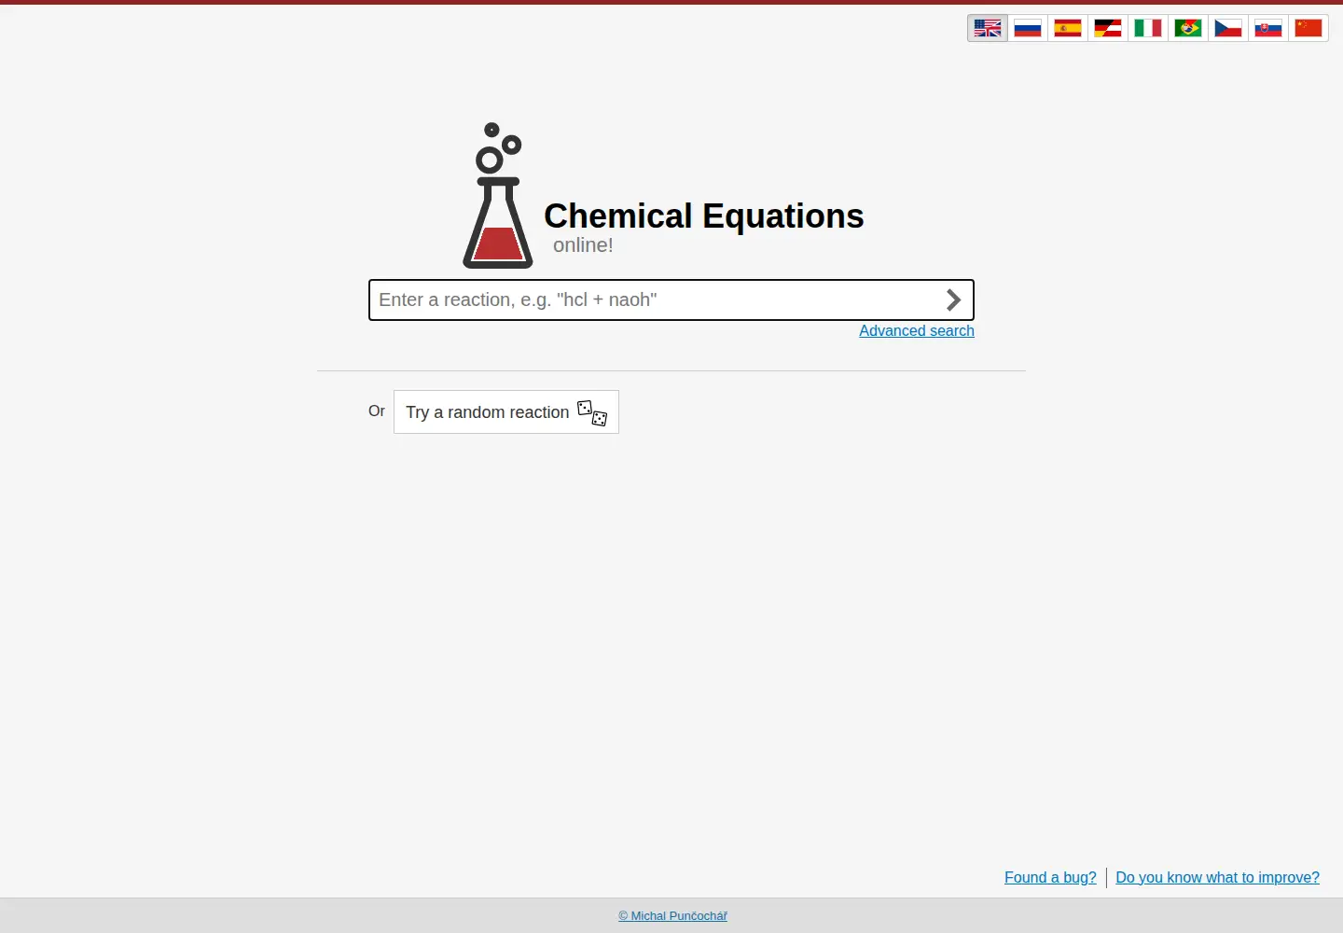Try a random reaction
Viewport: 1343px width, 933px height.
(506, 411)
